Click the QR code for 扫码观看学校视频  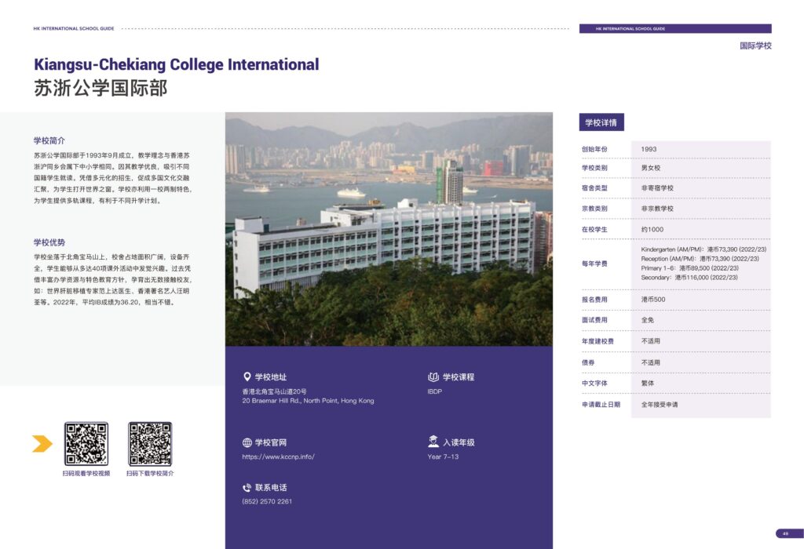(86, 443)
